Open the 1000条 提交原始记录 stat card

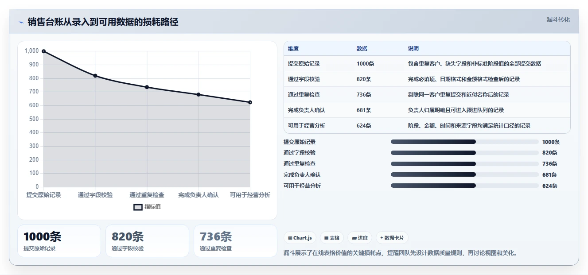59,241
